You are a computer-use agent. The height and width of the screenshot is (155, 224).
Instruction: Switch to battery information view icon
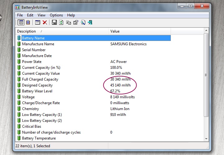point(21,22)
